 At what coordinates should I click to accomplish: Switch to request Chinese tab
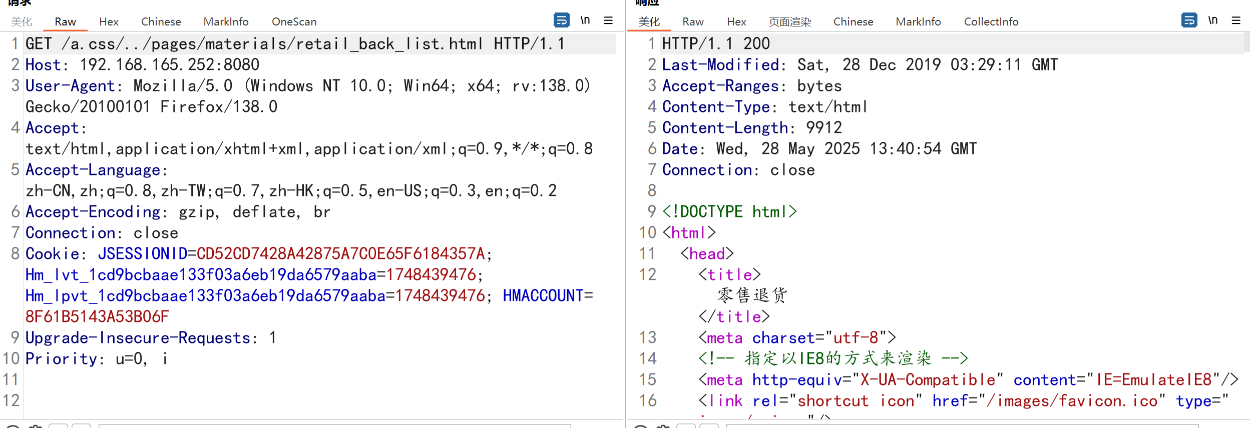pyautogui.click(x=161, y=21)
